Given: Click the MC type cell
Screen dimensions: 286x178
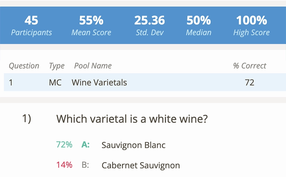Looking at the screenshot, I should pyautogui.click(x=55, y=82).
